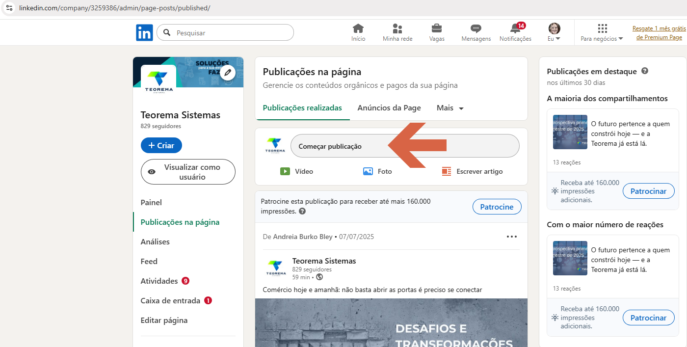Open the three-dots menu on the post

[x=512, y=237]
